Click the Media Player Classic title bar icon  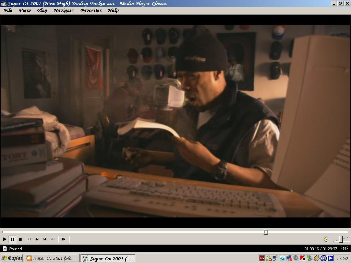pos(3,3)
